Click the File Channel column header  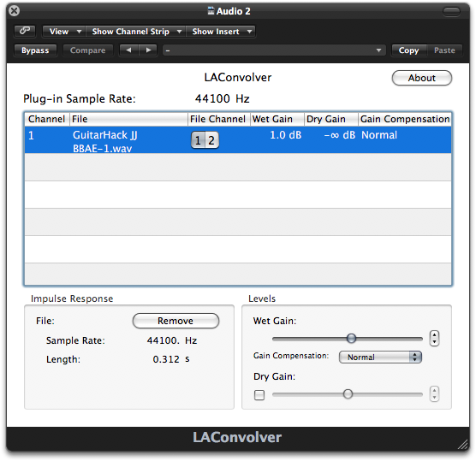coord(219,119)
